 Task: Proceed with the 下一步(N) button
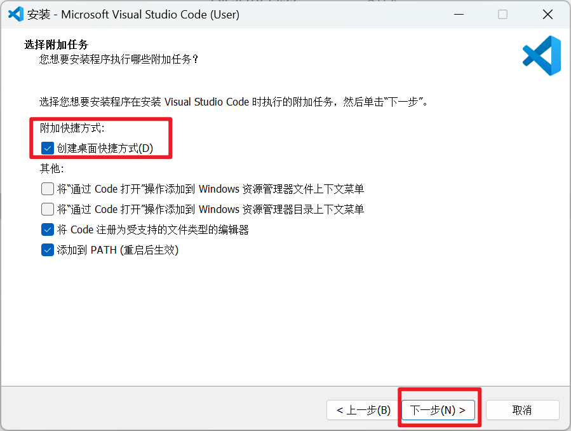click(438, 410)
